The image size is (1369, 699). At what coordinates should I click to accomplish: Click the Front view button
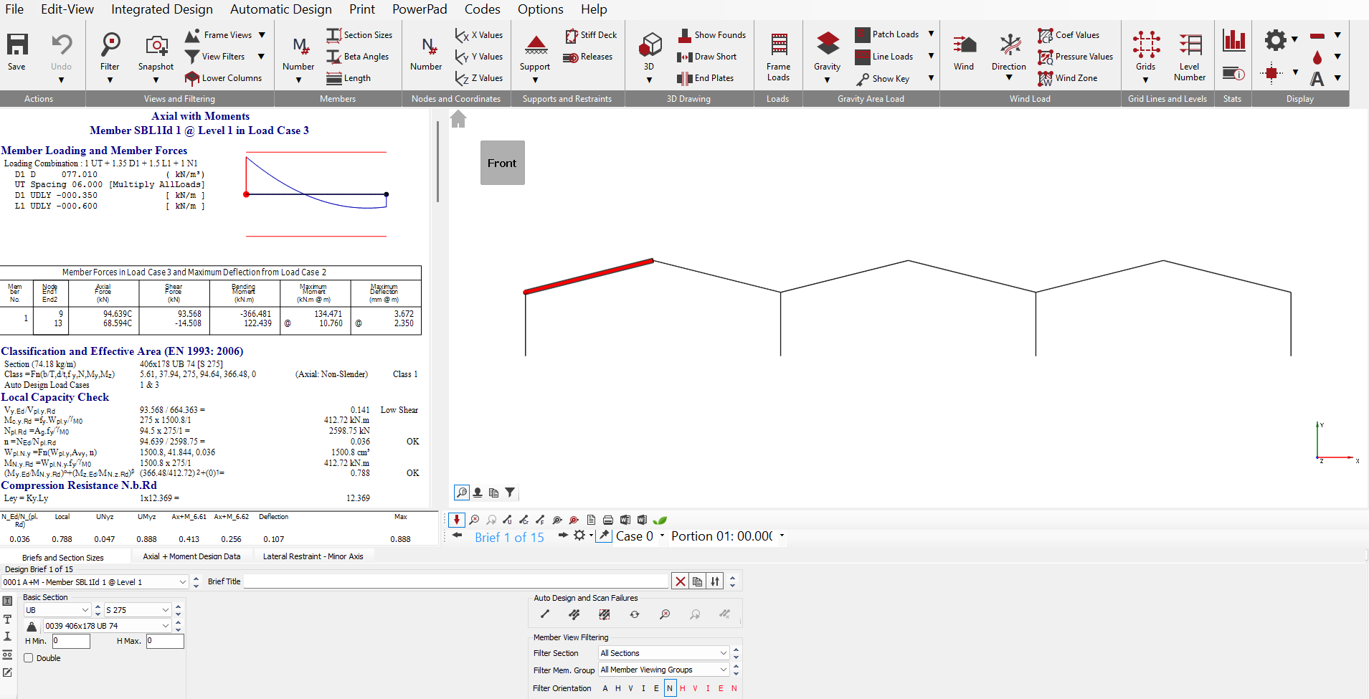[502, 163]
